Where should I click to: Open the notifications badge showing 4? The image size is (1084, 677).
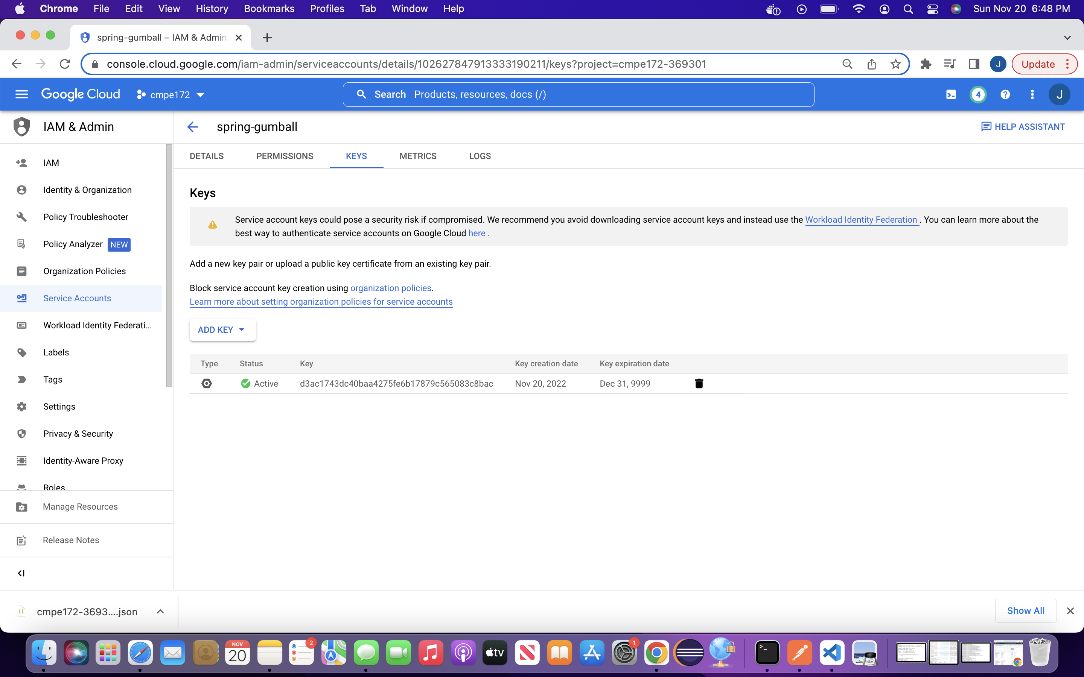[x=978, y=94]
